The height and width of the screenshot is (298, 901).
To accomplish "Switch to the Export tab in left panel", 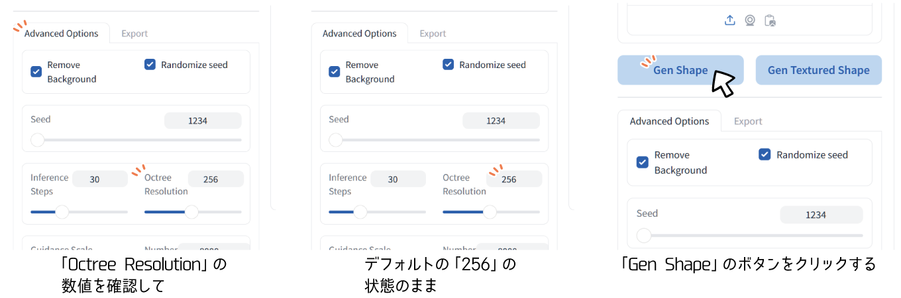I will (x=134, y=34).
